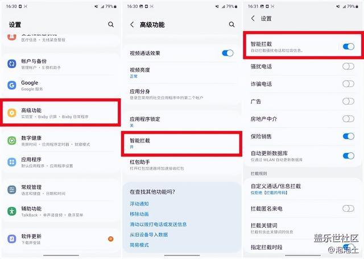Toggle the 视频通话效果 switch
The image size is (364, 259).
pos(227,53)
